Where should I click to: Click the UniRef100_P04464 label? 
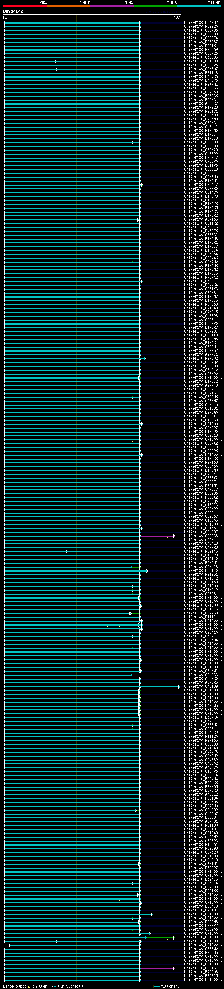tap(201, 285)
